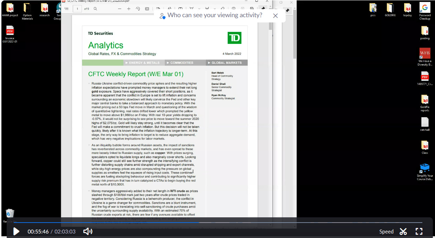Launch Google Password Checkup shortcut

pos(425,11)
